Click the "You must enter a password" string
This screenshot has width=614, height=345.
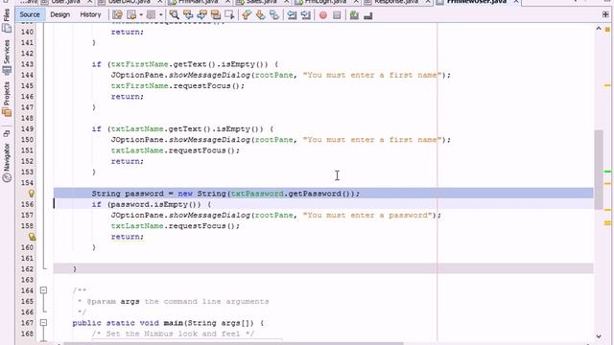click(x=368, y=215)
